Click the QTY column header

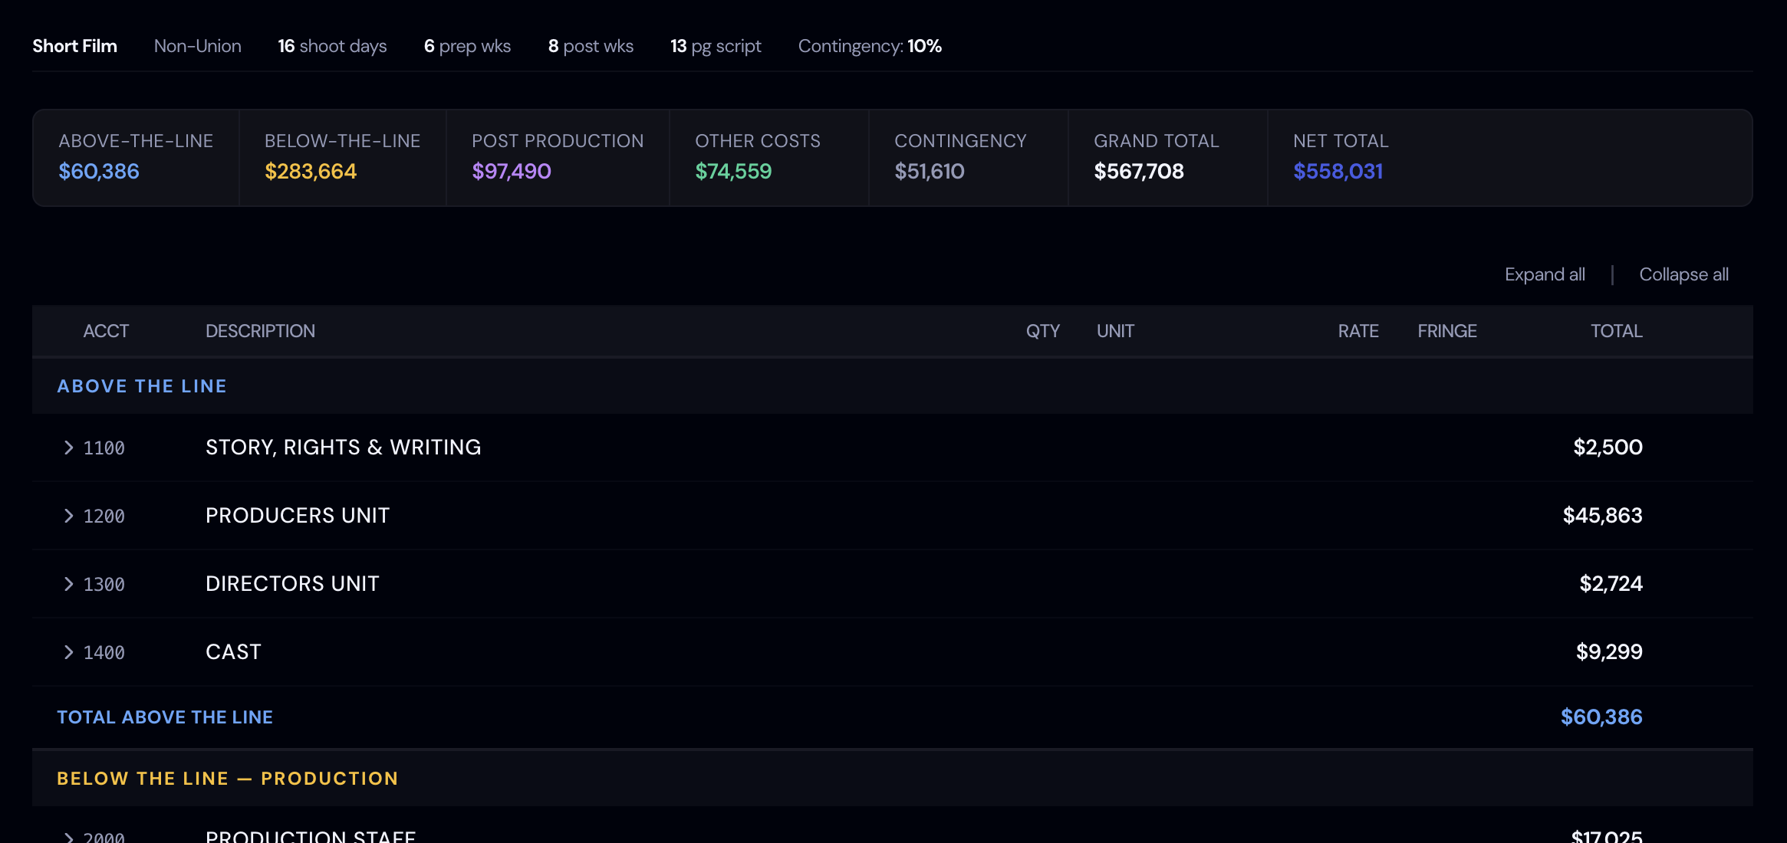[x=1043, y=330]
